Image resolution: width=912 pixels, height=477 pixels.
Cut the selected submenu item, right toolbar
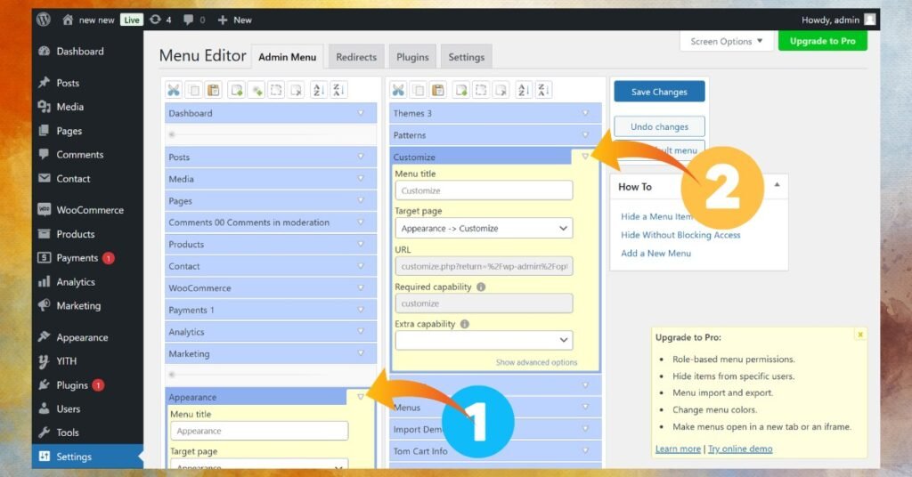pyautogui.click(x=398, y=90)
